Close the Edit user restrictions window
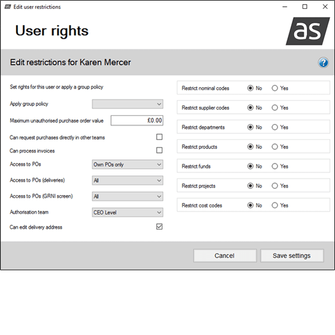 click(325, 7)
